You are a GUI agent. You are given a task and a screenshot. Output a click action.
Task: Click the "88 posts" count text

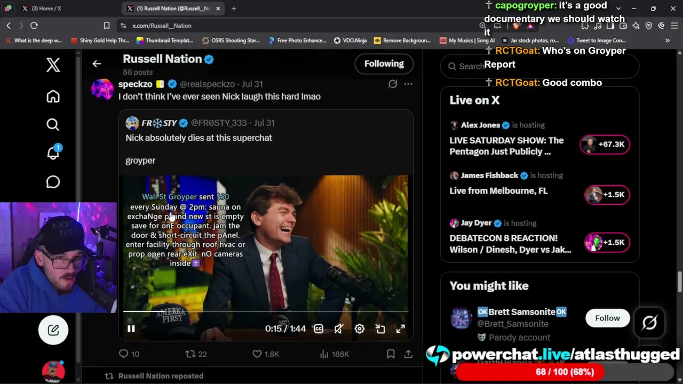point(138,72)
